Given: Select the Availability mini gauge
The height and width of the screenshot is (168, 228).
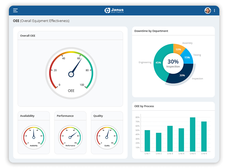Looking at the screenshot, I should tap(34, 137).
